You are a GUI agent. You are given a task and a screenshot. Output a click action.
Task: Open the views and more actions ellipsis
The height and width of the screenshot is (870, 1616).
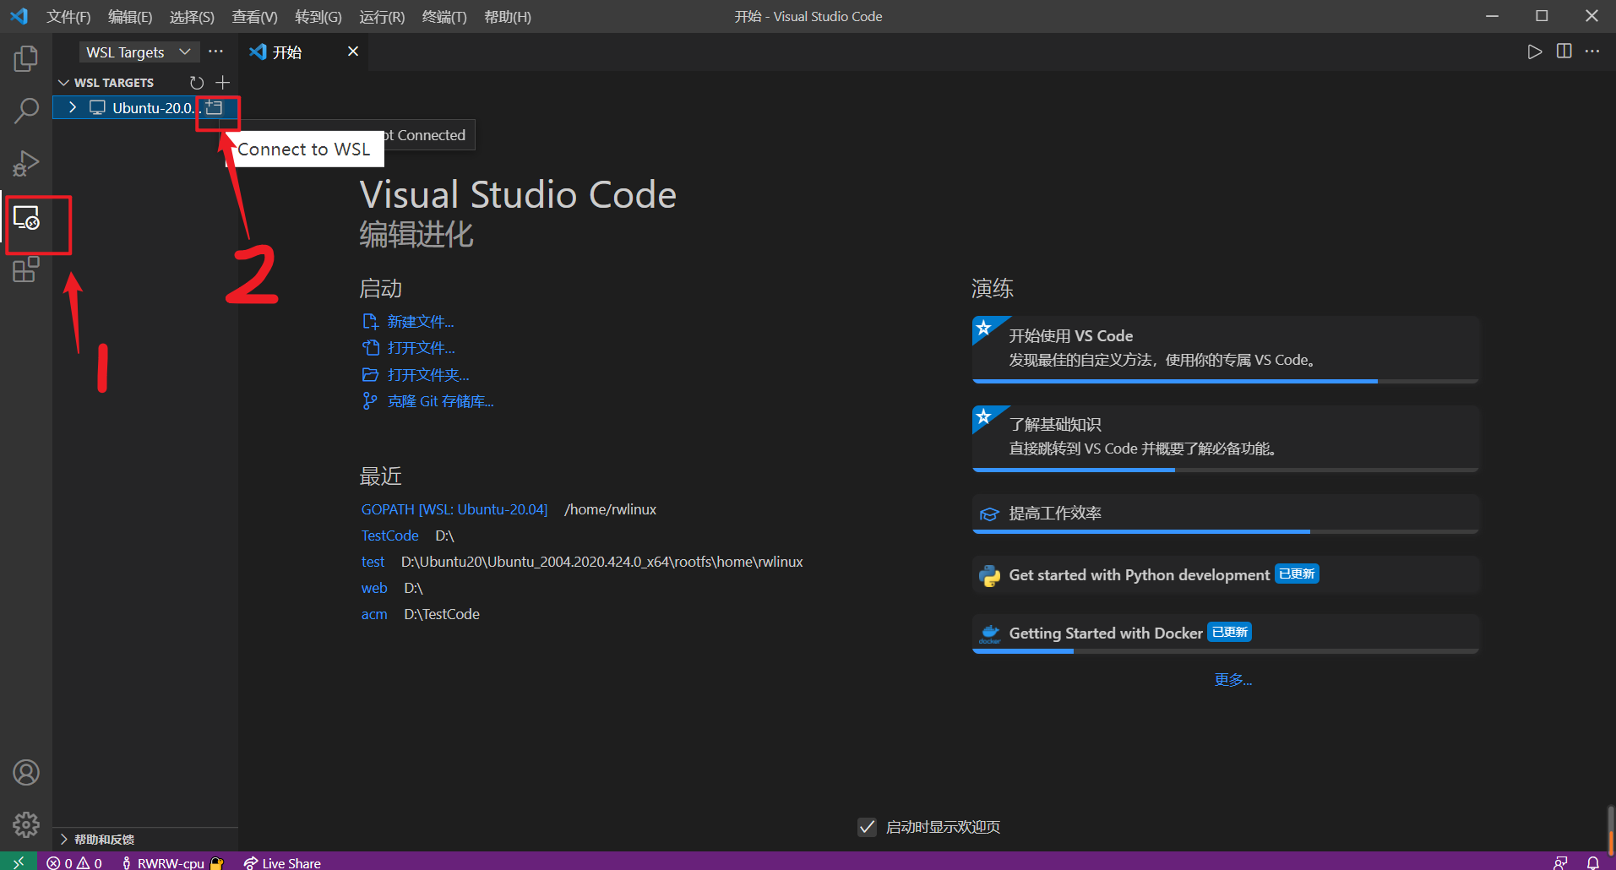pyautogui.click(x=216, y=52)
